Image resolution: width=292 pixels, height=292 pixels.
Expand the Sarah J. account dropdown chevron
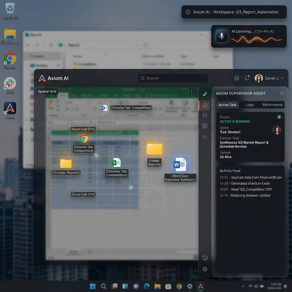point(282,78)
